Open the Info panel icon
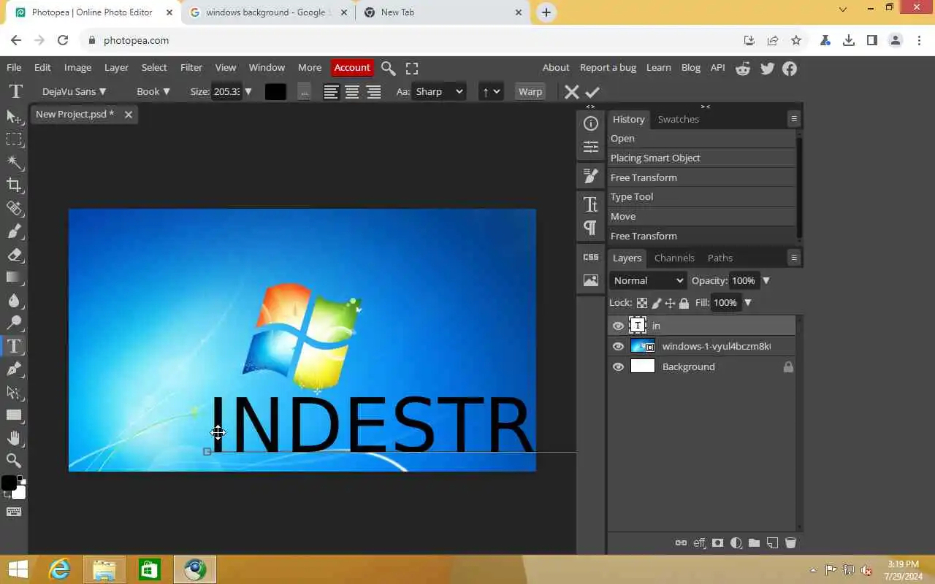Screen dimensions: 935x584 tap(591, 123)
